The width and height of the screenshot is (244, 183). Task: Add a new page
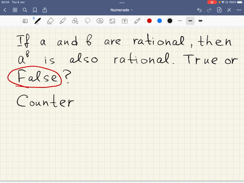tap(219, 10)
